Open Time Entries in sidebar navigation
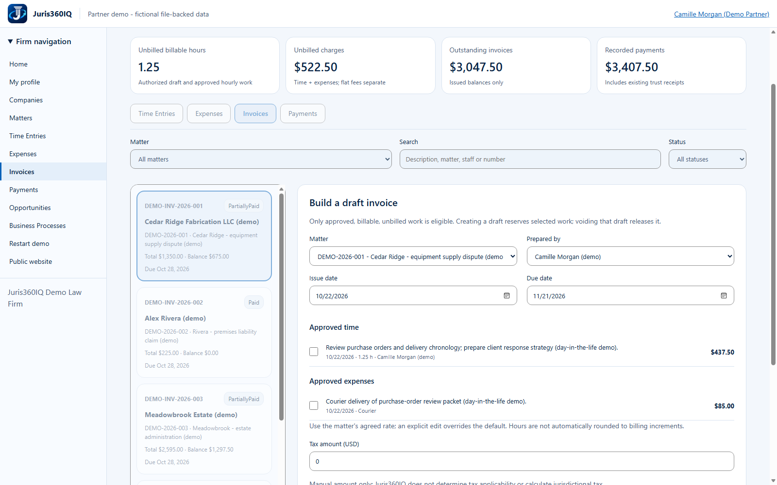The height and width of the screenshot is (485, 777). coord(53,136)
